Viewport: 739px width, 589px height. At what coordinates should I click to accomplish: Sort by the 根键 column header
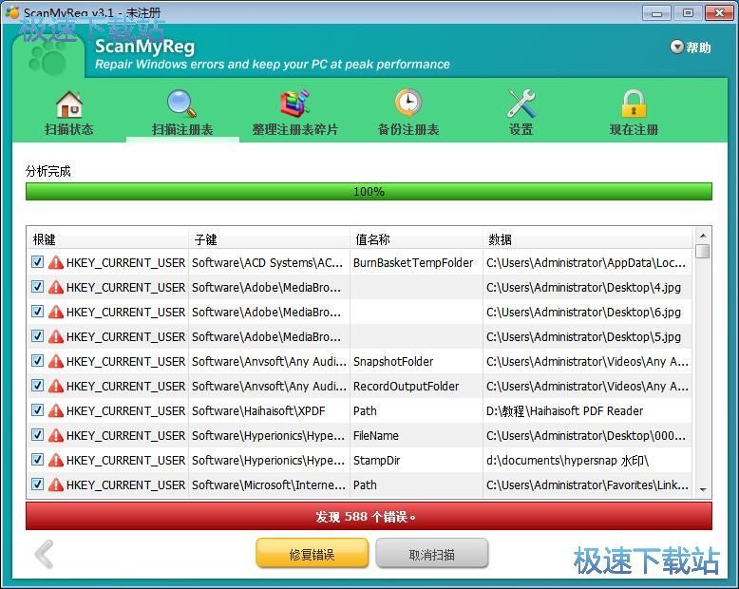pos(108,239)
